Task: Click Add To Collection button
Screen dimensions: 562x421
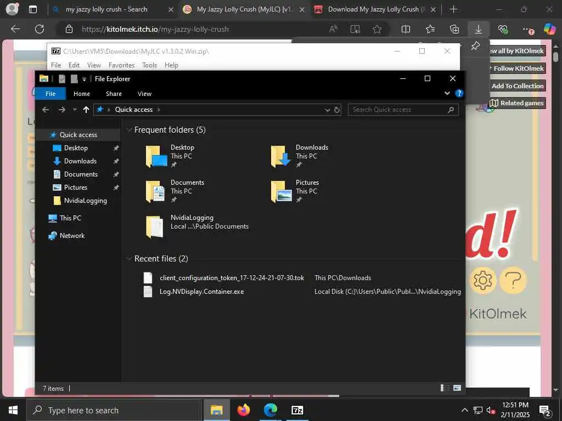Action: coord(518,86)
